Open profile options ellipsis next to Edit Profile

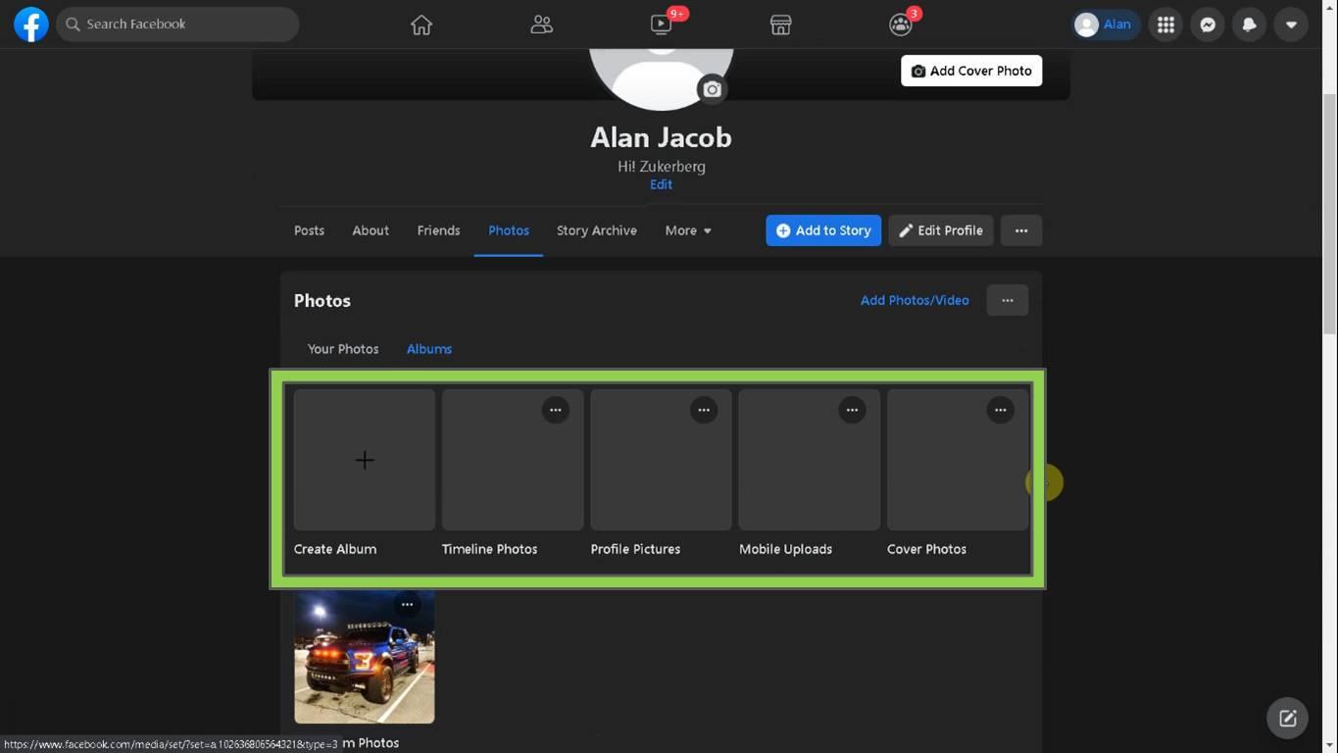(x=1021, y=230)
